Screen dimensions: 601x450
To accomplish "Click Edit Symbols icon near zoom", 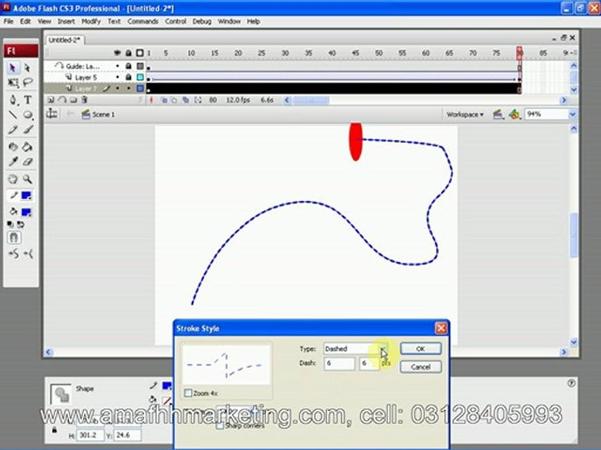I will 515,114.
